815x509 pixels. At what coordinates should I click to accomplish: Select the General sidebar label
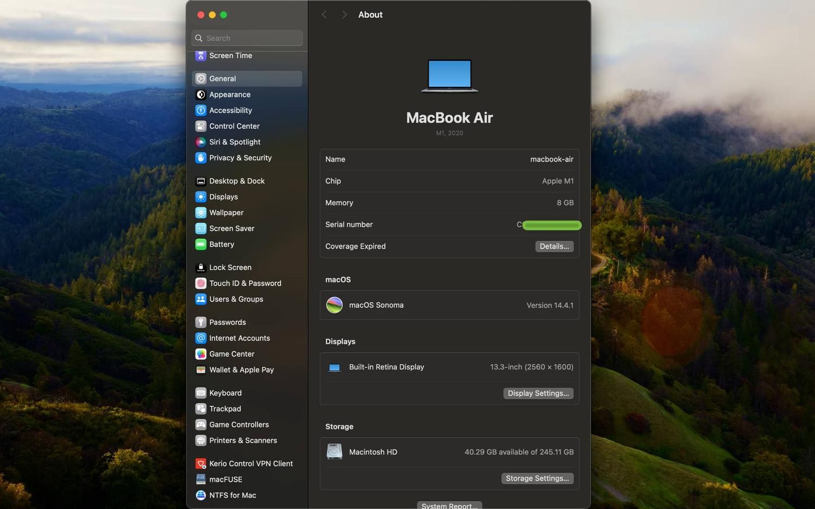[222, 79]
